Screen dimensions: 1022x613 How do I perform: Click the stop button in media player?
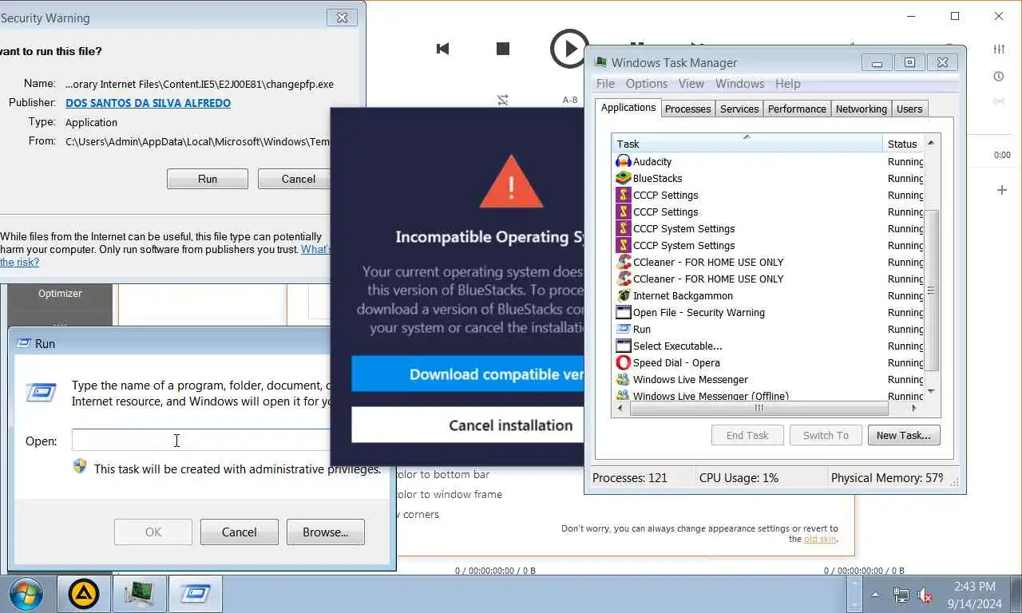503,49
